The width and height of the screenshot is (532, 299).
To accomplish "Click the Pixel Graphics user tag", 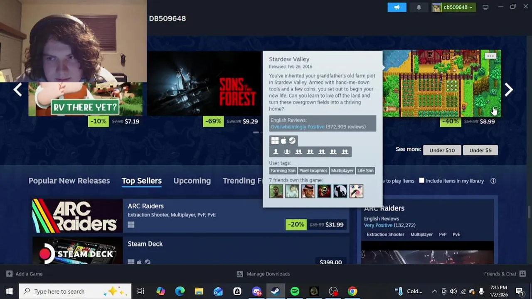I will coord(313,171).
